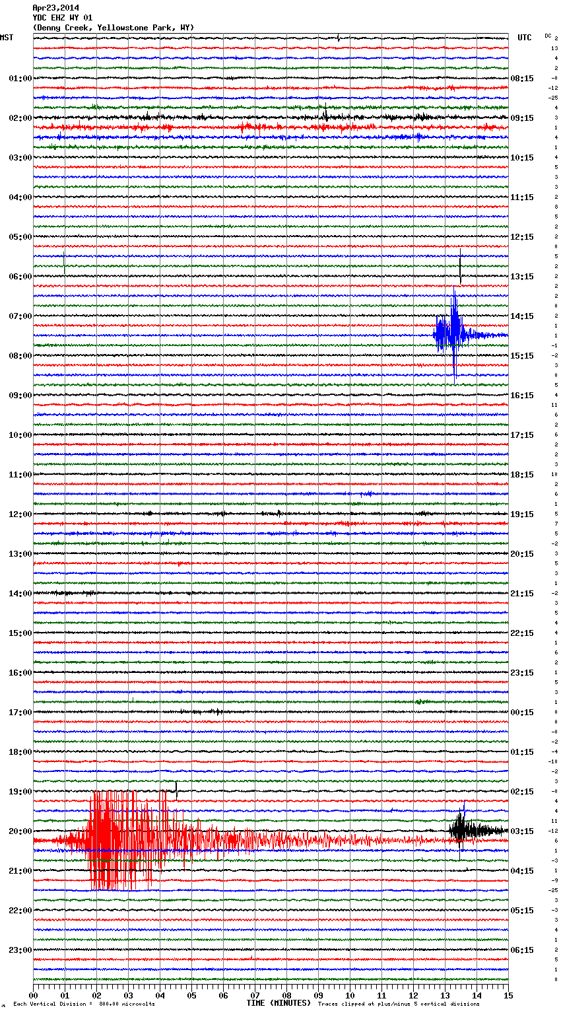Click the TIME (MINUTES) axis title

(x=279, y=1003)
